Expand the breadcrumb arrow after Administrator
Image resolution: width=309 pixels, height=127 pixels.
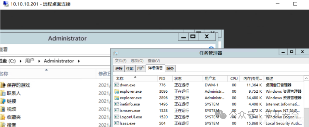pyautogui.click(x=79, y=61)
